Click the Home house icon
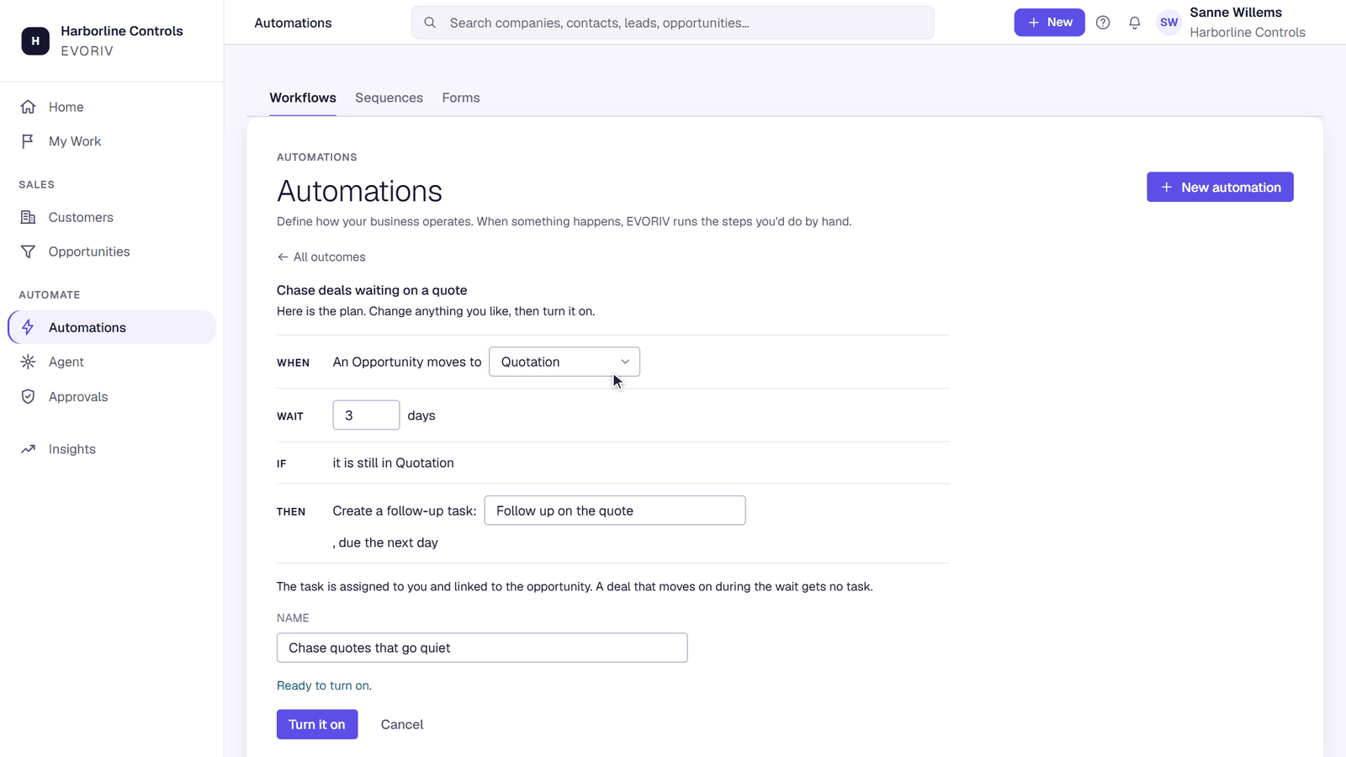This screenshot has height=757, width=1346. pyautogui.click(x=28, y=107)
